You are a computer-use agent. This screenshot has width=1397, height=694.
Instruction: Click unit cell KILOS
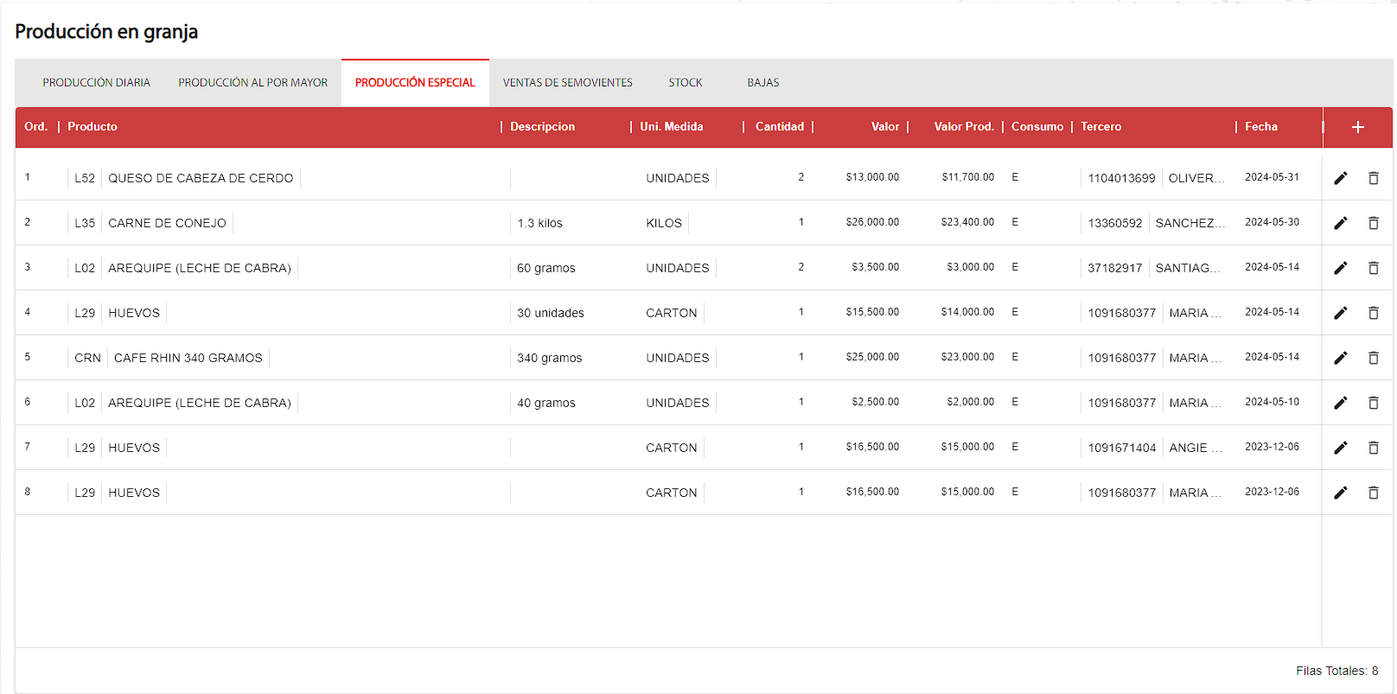coord(664,223)
